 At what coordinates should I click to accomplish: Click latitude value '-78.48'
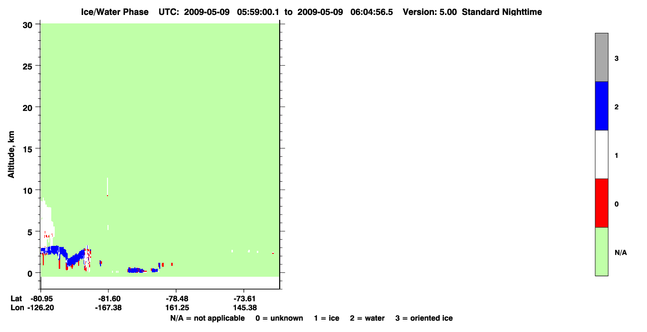pos(177,298)
